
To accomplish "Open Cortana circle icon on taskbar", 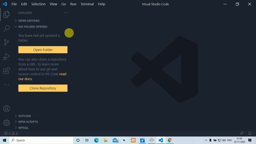I will click(78, 140).
